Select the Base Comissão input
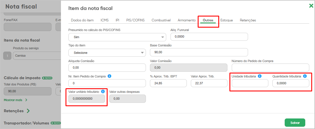The image size is (315, 129). (x=199, y=52)
